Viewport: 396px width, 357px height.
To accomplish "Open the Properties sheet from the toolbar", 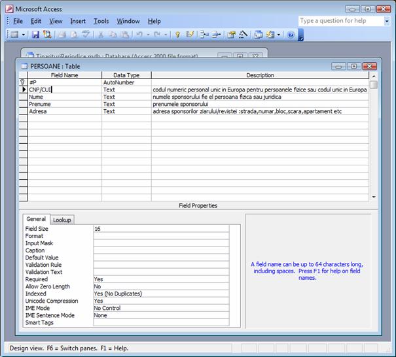I will [231, 35].
